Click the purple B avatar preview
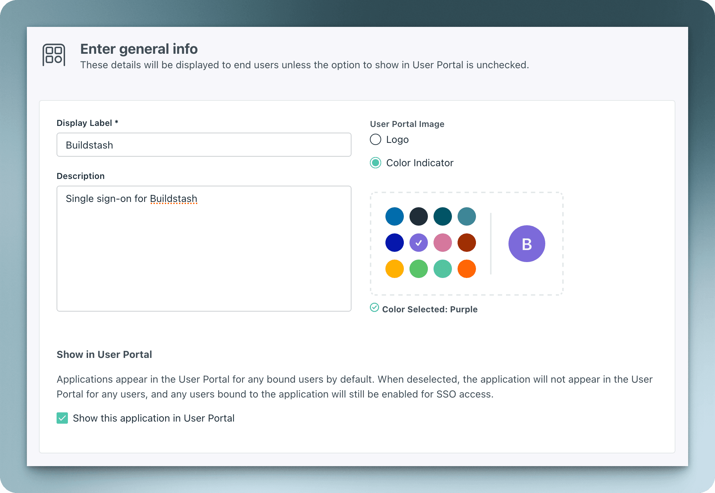Screen dimensions: 715x493 526,244
